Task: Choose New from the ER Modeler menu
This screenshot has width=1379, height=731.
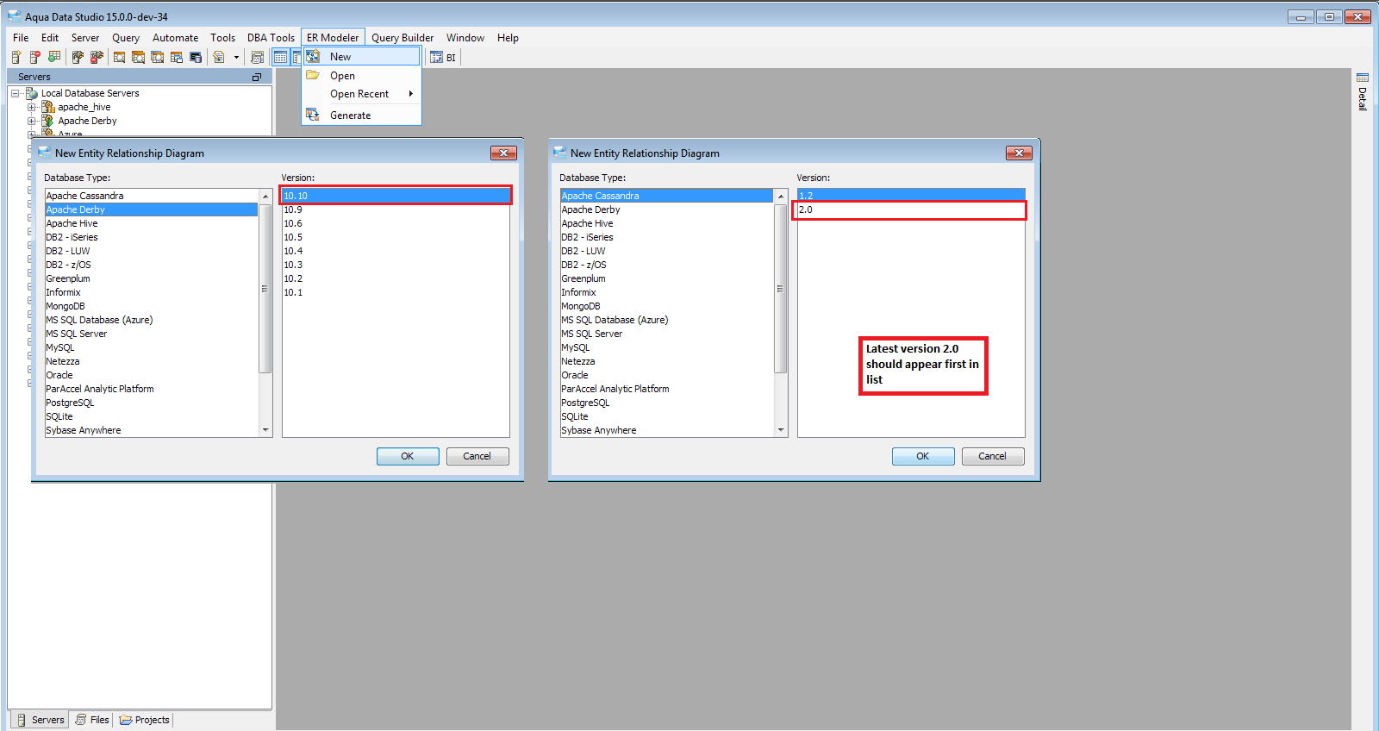Action: [x=361, y=57]
